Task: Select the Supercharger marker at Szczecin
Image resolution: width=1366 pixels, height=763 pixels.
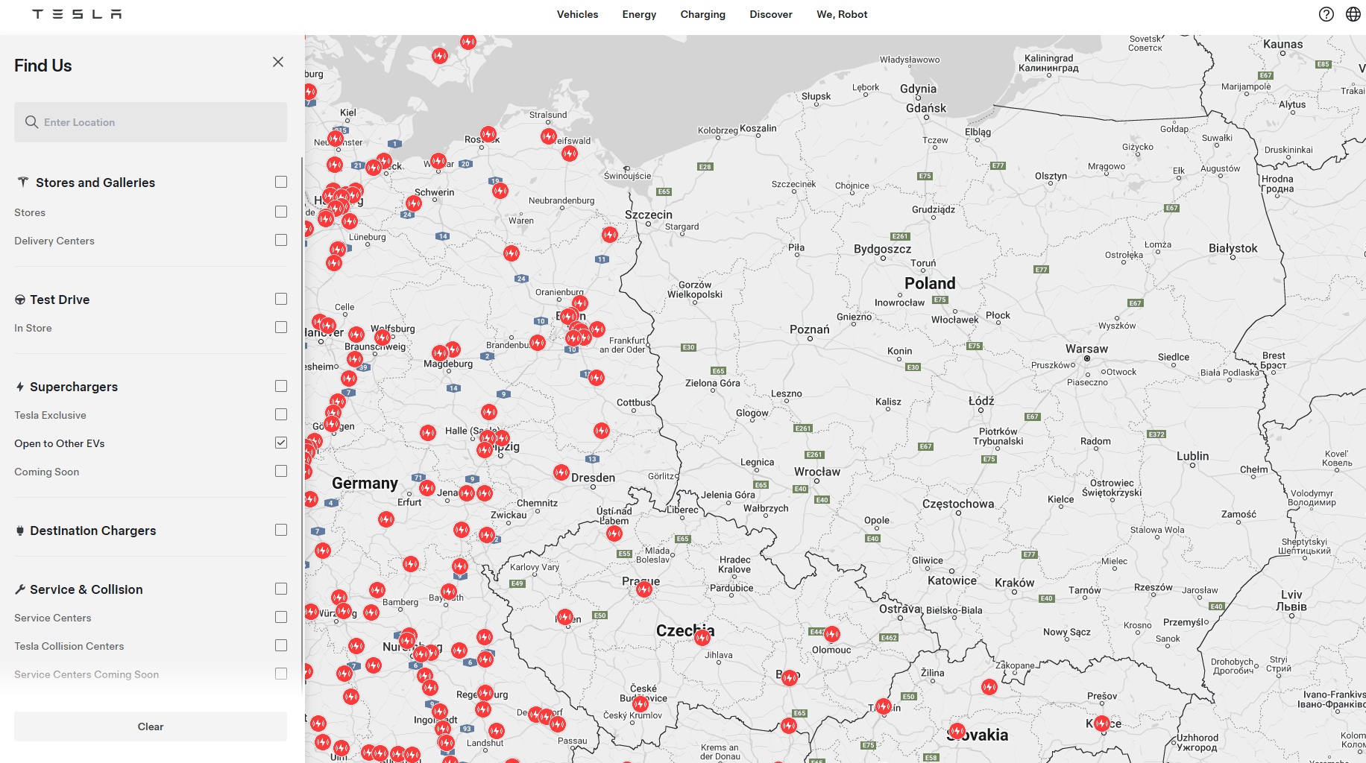Action: 610,235
